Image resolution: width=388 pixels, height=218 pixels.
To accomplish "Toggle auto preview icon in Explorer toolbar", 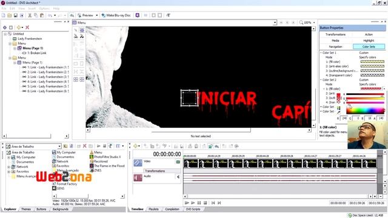I will point(110,146).
